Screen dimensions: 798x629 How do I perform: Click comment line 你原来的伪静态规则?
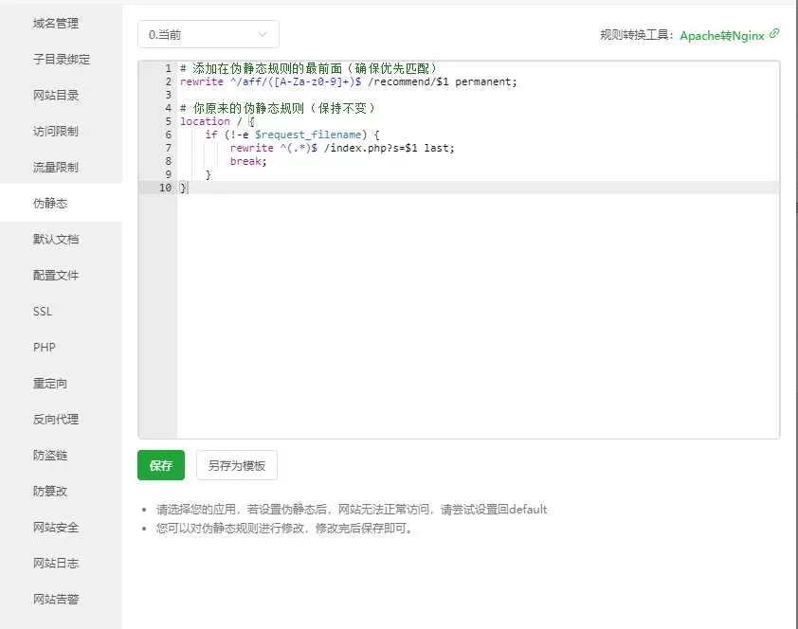tap(278, 108)
